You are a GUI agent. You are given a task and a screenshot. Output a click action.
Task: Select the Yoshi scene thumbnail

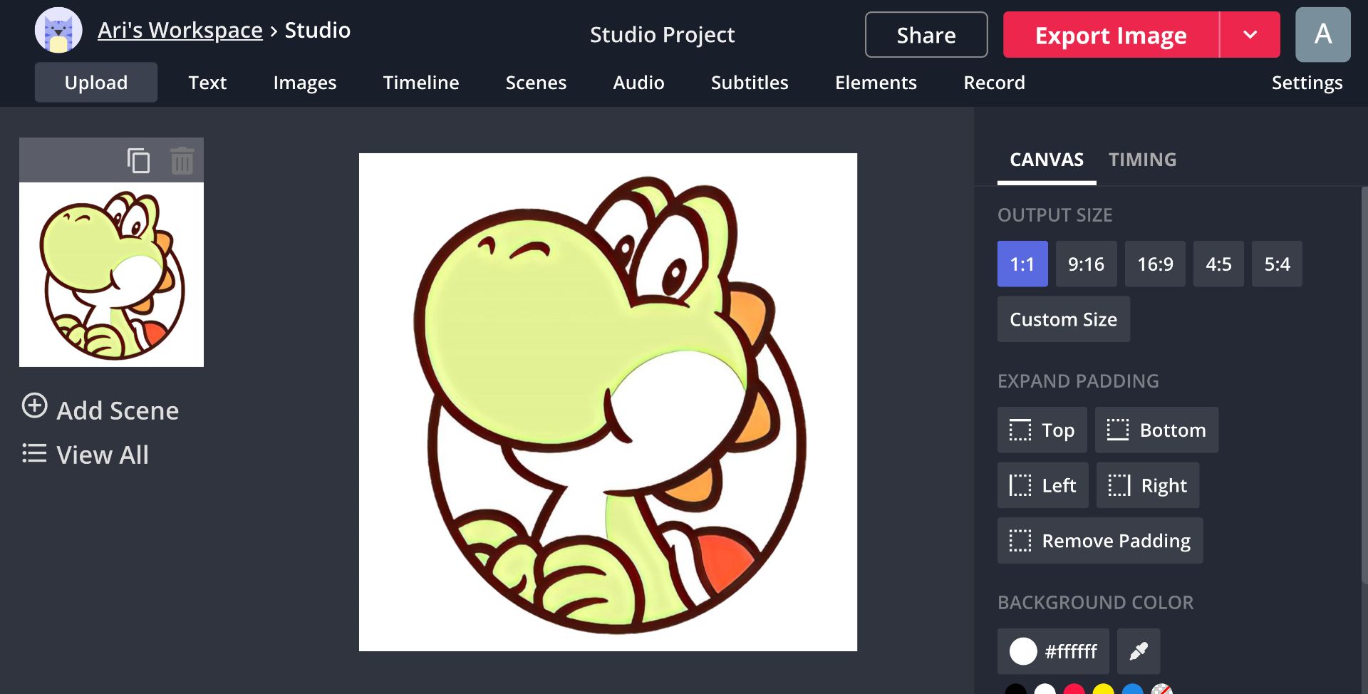point(111,274)
